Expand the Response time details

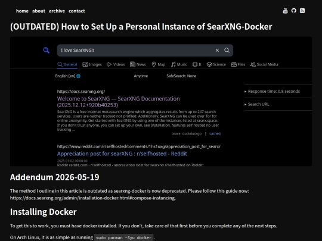click(273, 92)
